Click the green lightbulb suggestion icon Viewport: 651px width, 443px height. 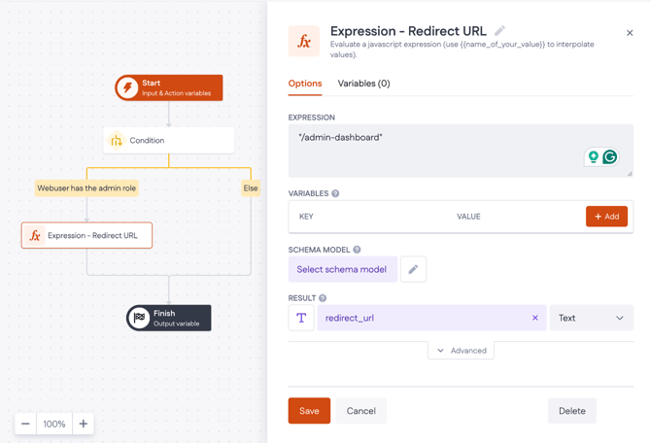593,157
